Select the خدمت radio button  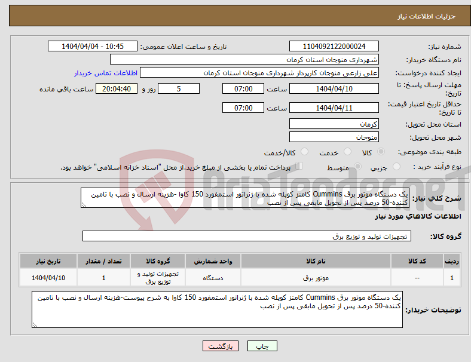(x=347, y=152)
